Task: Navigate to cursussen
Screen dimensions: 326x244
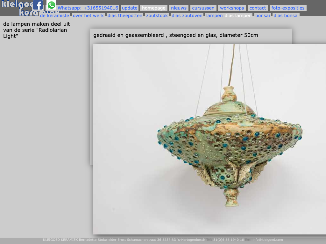Action: click(x=203, y=8)
